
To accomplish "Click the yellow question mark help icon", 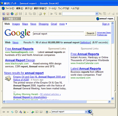I will tap(45, 14).
